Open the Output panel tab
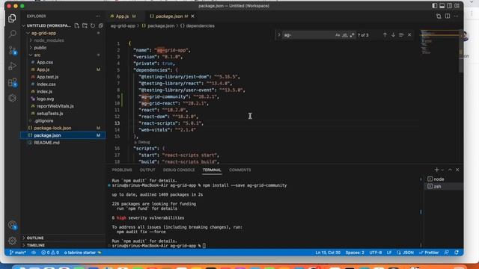The image size is (479, 269). (x=147, y=170)
